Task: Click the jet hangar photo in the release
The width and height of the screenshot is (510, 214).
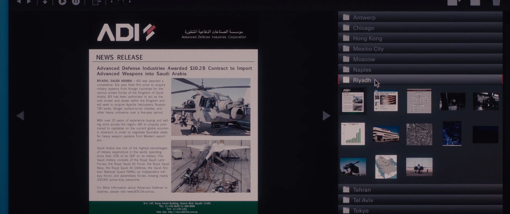Action: (211, 166)
